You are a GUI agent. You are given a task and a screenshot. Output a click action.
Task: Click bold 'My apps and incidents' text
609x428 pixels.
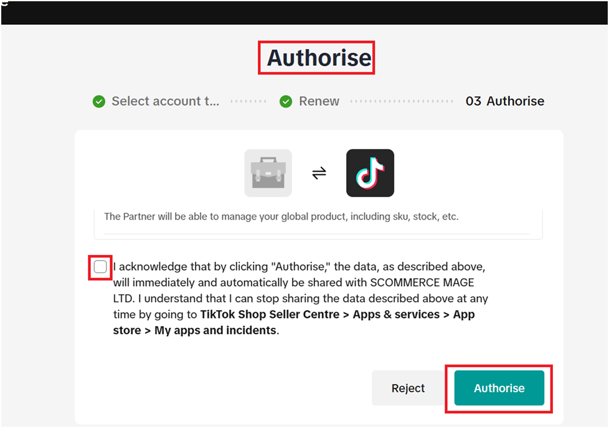click(x=215, y=330)
